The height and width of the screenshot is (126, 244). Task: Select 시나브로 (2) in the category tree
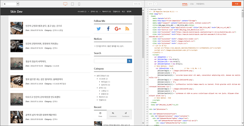(103, 79)
